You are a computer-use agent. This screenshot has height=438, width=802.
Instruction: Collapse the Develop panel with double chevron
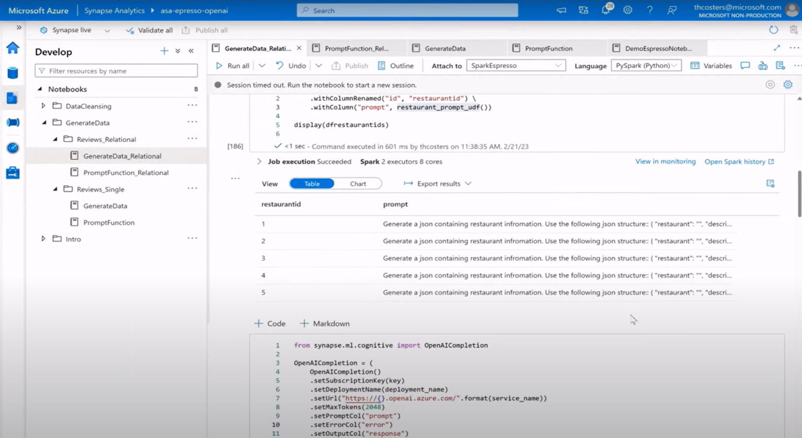[191, 51]
